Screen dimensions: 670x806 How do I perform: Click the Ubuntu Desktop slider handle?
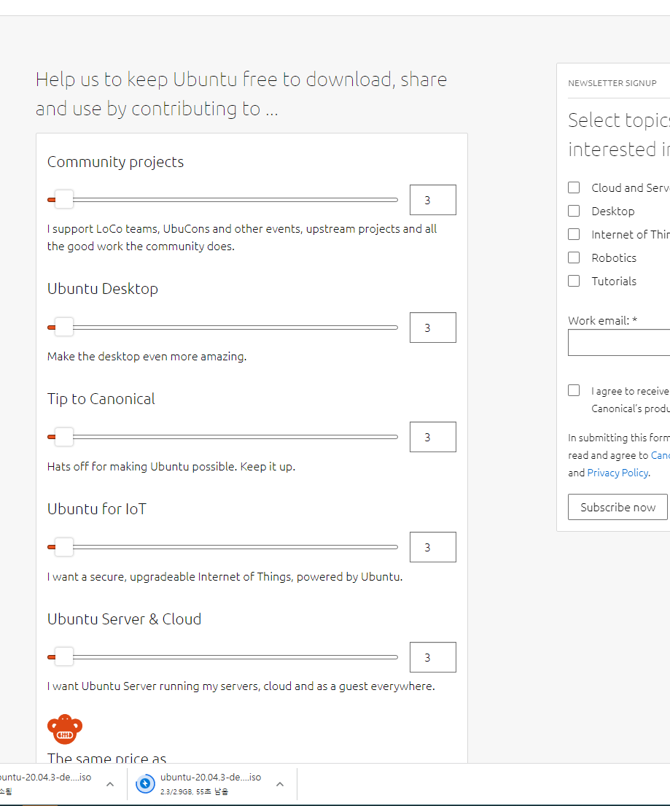click(x=64, y=327)
